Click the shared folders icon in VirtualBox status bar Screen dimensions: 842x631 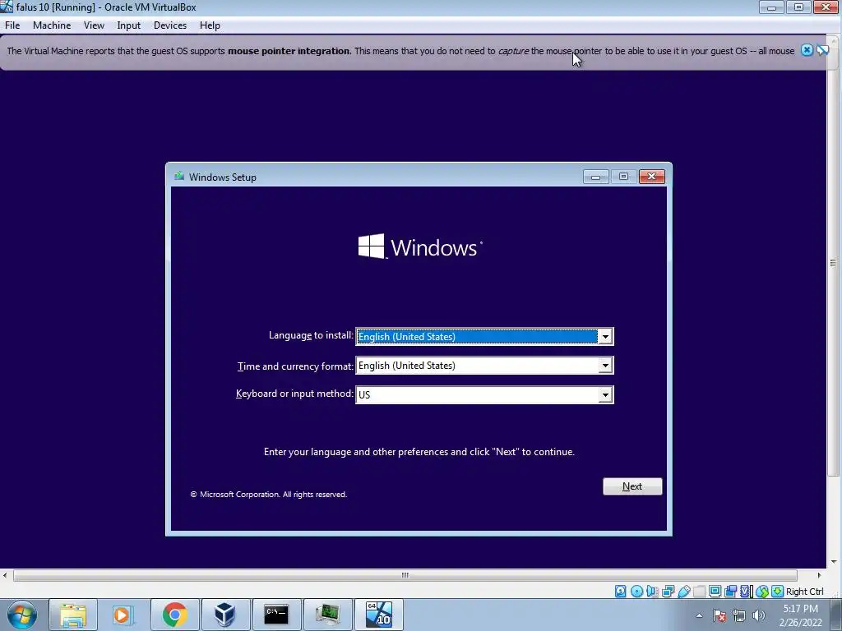(x=699, y=592)
